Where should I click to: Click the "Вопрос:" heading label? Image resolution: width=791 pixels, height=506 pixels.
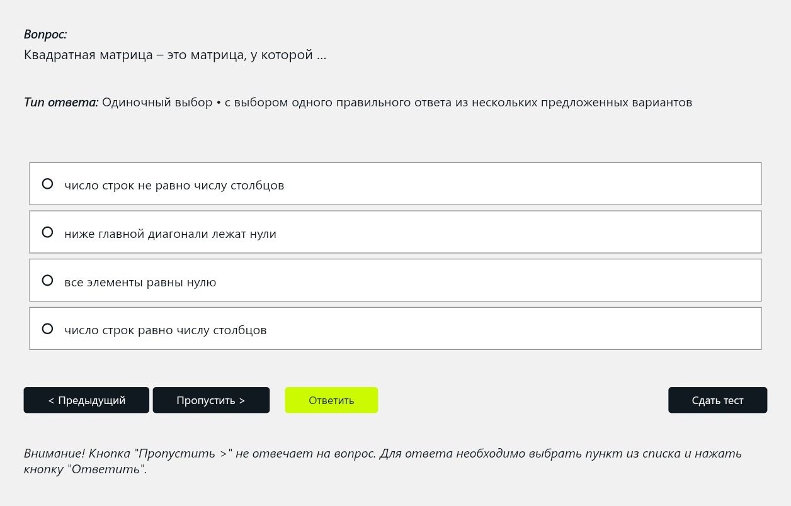45,35
